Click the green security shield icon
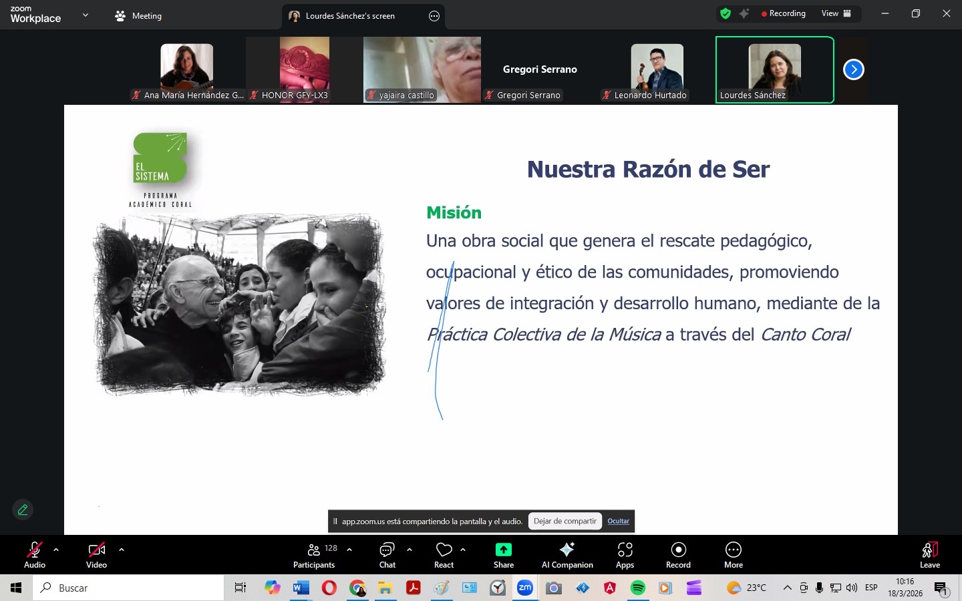This screenshot has height=601, width=962. click(x=726, y=13)
